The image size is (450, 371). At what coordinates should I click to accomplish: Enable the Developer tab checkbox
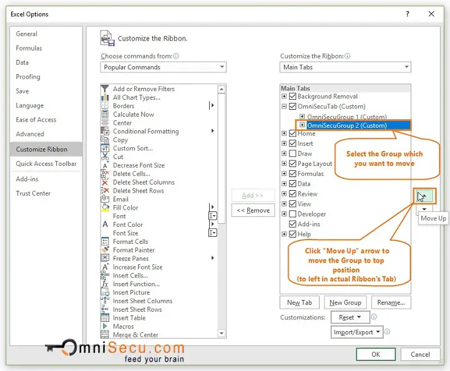(x=293, y=214)
